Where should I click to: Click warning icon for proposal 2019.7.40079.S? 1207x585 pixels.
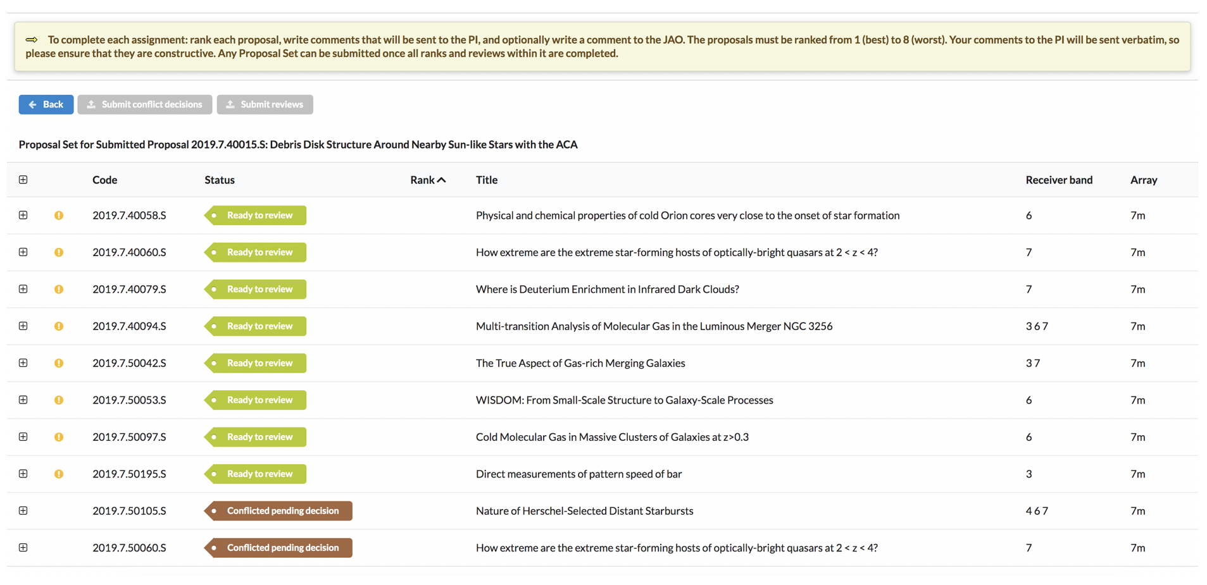pos(59,289)
